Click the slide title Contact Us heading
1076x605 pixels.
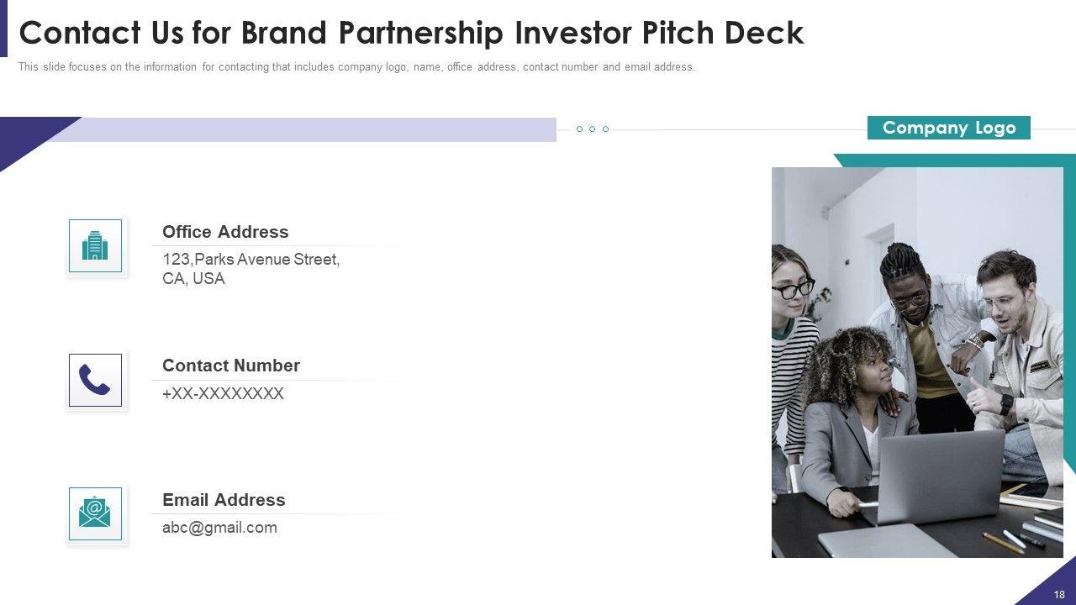point(411,33)
